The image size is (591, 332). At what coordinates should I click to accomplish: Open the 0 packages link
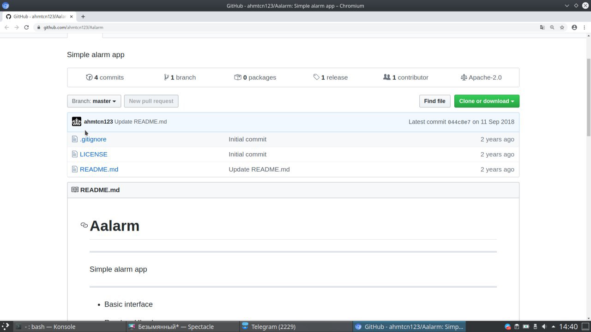255,77
